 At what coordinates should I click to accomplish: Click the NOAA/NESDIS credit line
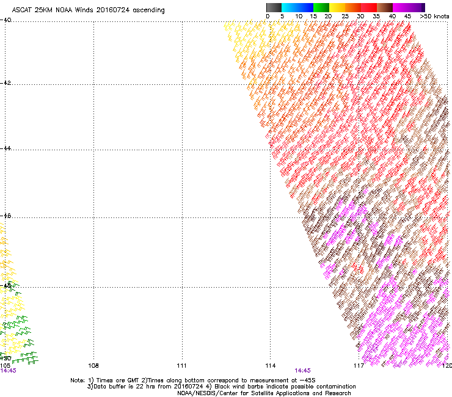pos(264,393)
